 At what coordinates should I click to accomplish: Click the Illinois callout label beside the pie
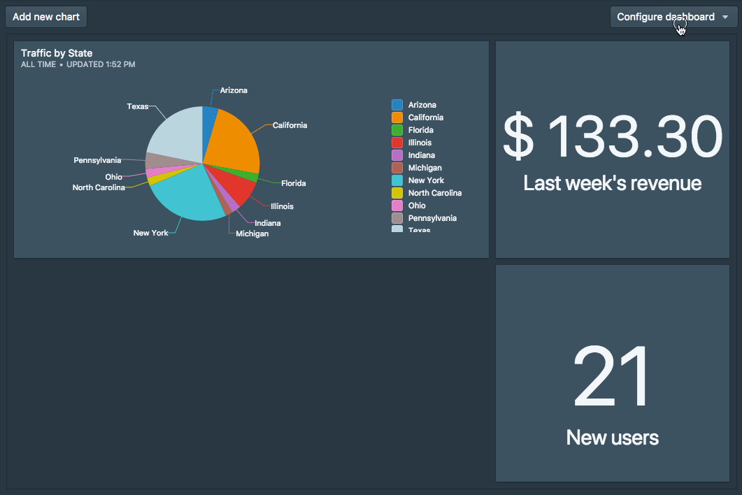[282, 206]
